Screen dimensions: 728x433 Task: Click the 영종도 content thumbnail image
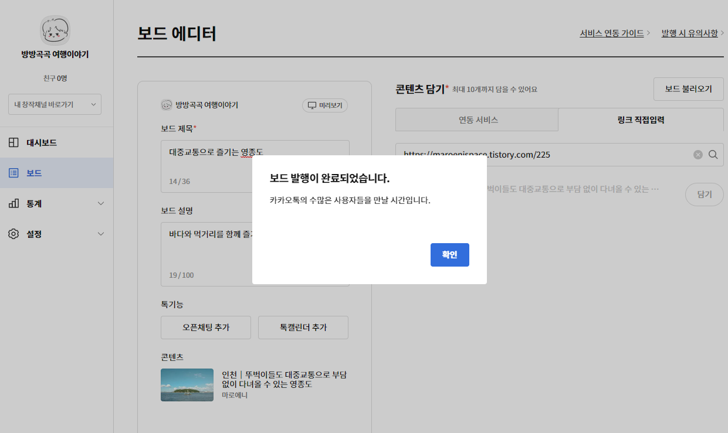click(x=187, y=384)
